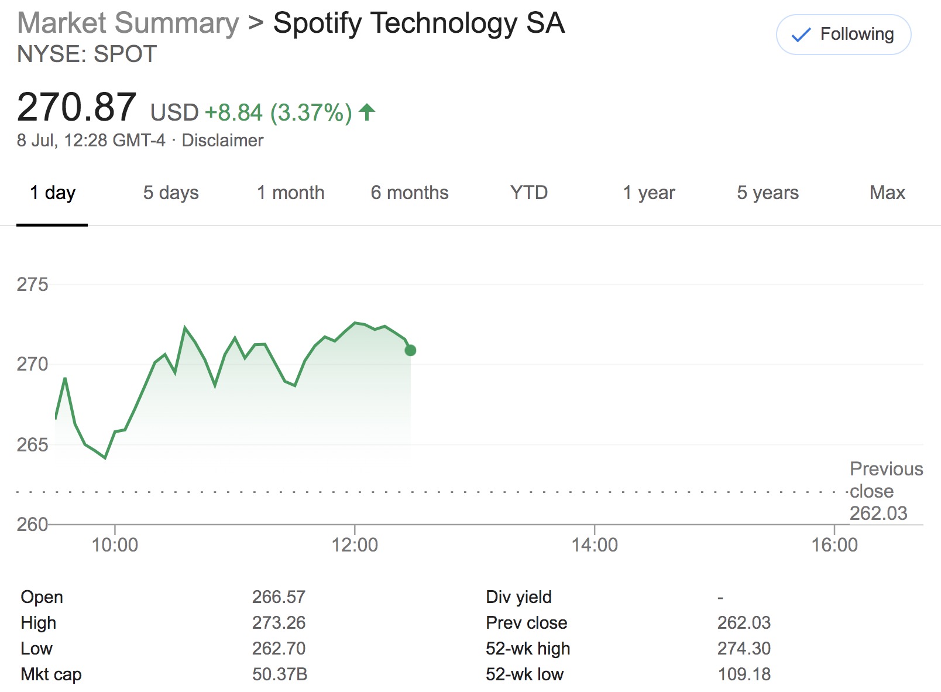The width and height of the screenshot is (941, 692).
Task: Toggle the Following button
Action: tap(843, 35)
